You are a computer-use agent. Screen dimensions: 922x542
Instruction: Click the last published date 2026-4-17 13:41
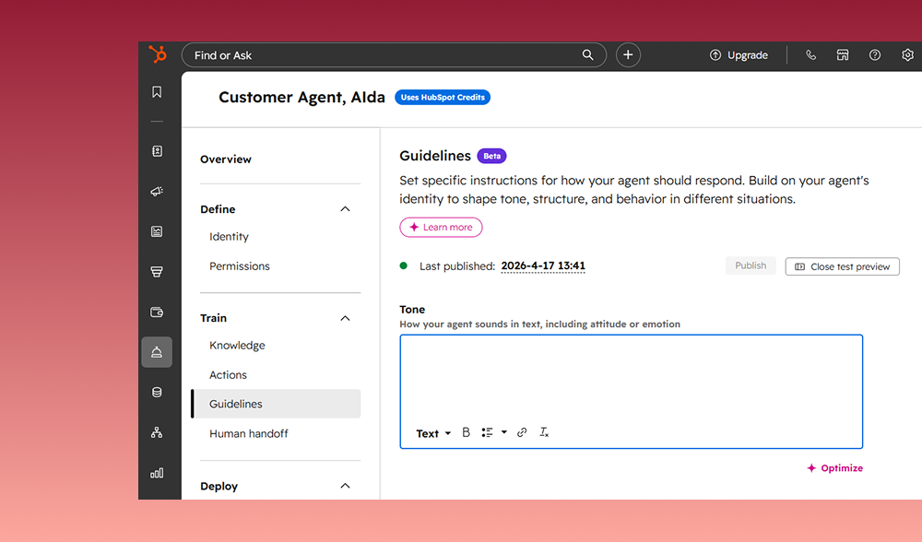[x=543, y=265]
